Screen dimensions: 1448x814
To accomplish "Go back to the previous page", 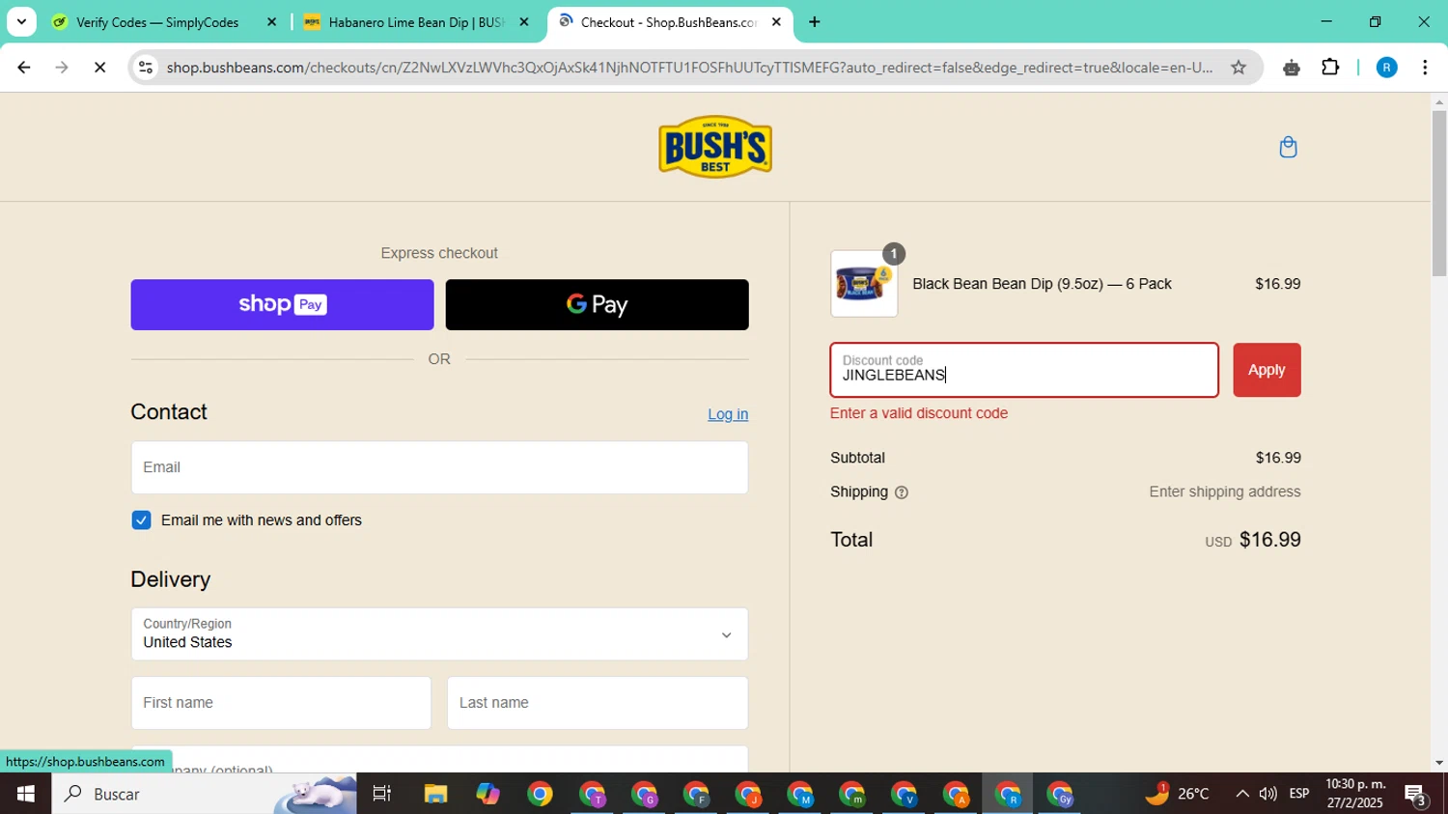I will [x=23, y=68].
